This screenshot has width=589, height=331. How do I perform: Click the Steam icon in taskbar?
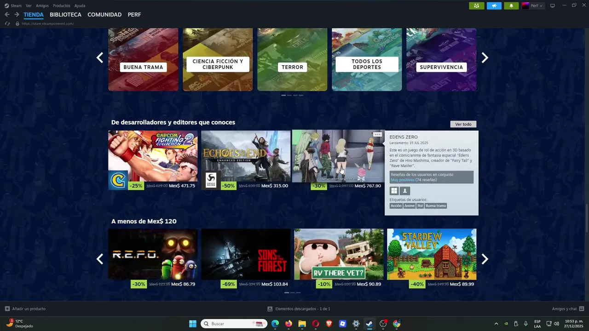pyautogui.click(x=370, y=324)
